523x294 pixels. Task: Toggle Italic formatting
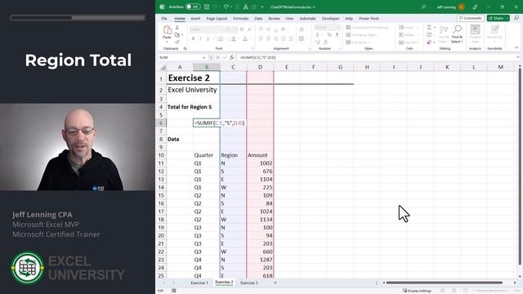(x=200, y=39)
